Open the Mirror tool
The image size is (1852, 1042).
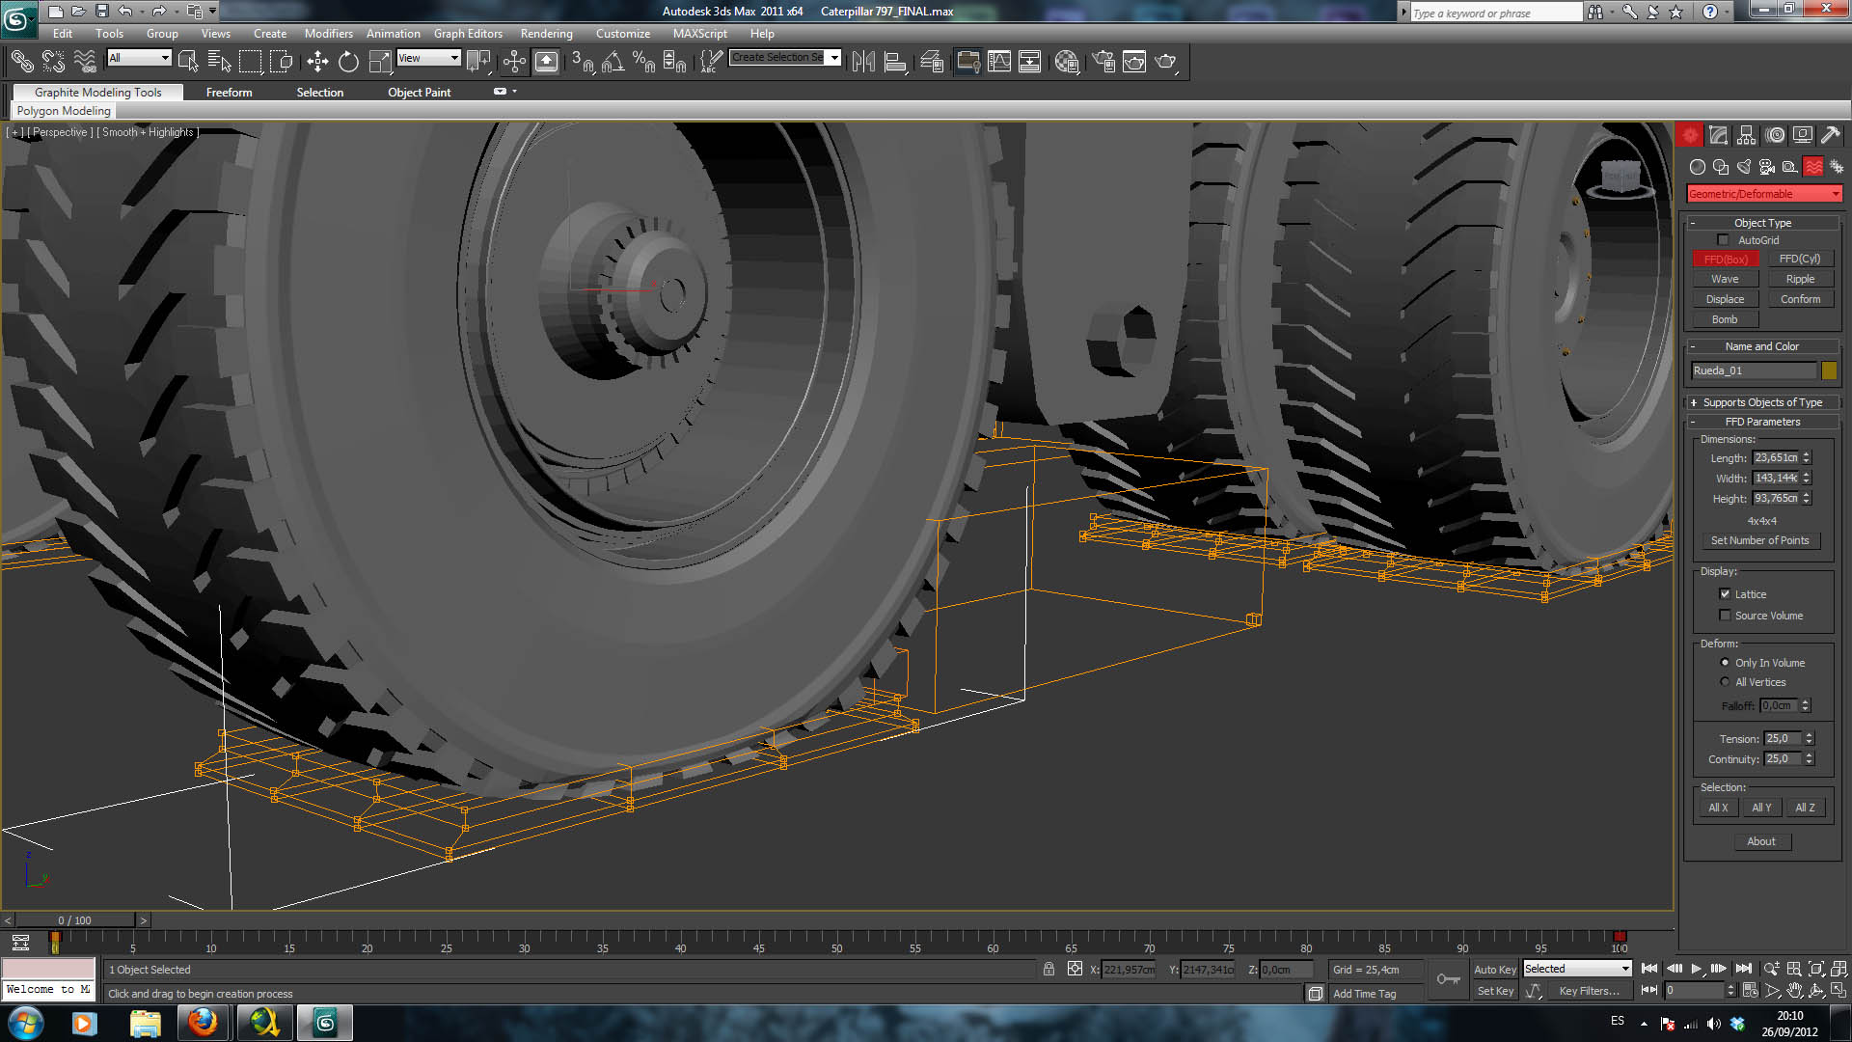863,62
